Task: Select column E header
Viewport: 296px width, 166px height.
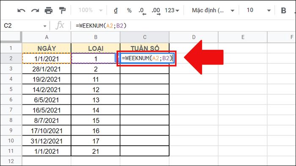Action: 243,37
